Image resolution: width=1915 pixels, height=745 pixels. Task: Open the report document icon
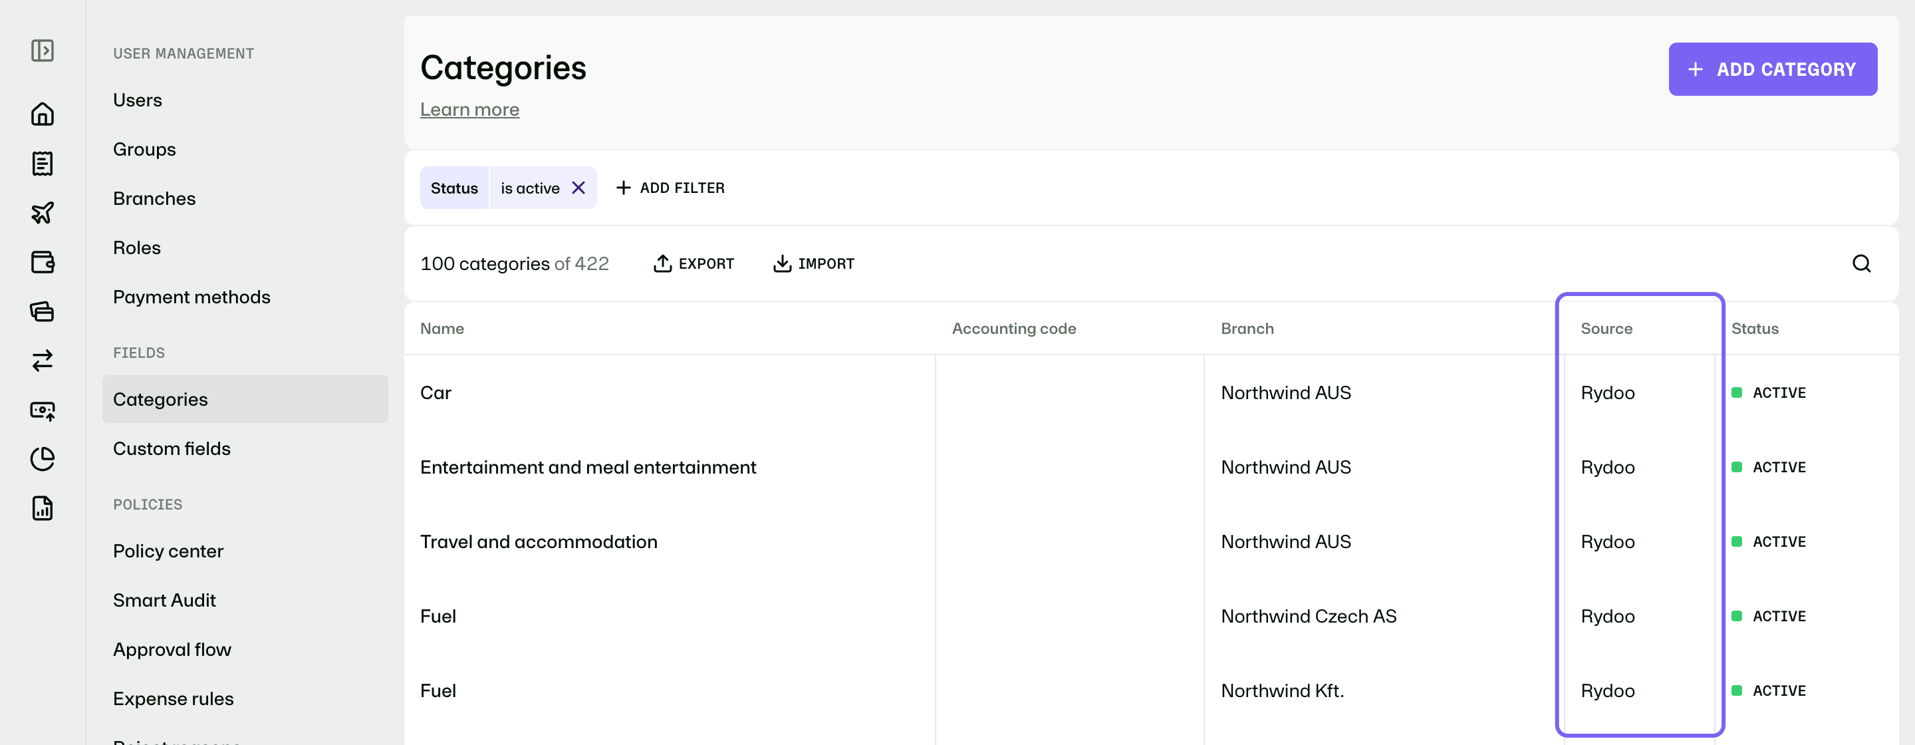[x=43, y=508]
